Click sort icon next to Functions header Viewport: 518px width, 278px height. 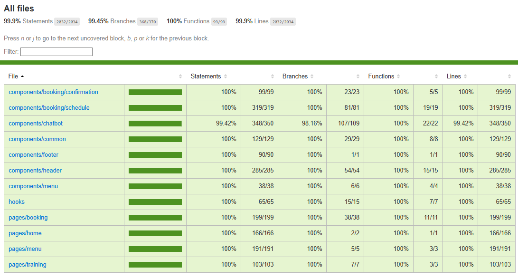pos(398,77)
